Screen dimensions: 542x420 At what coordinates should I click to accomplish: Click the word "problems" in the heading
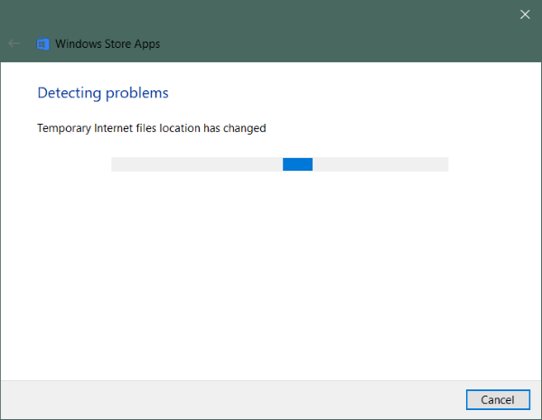point(138,93)
